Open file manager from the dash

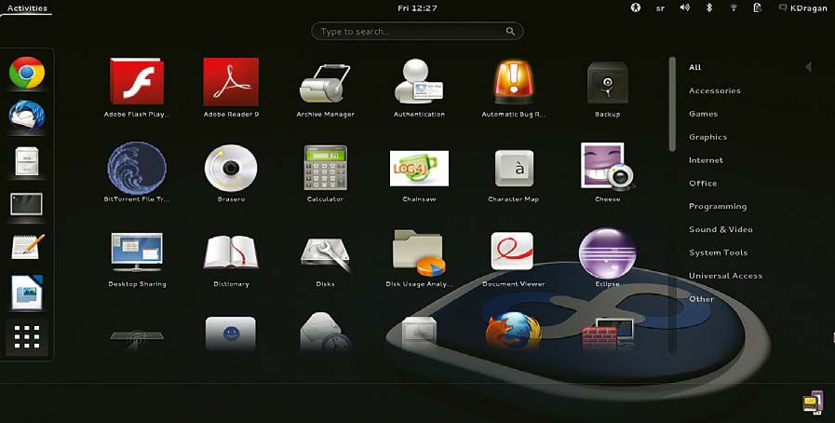click(27, 161)
